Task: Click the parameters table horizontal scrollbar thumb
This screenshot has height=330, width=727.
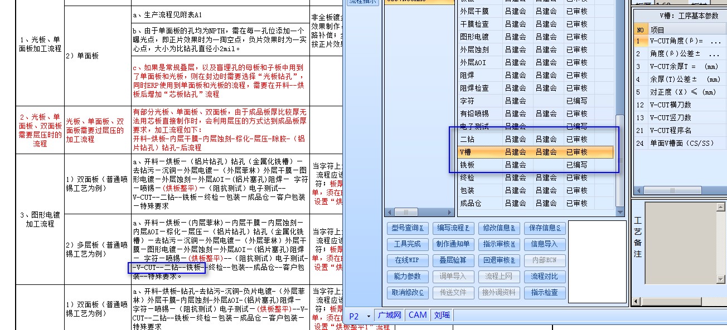Action: [x=672, y=190]
